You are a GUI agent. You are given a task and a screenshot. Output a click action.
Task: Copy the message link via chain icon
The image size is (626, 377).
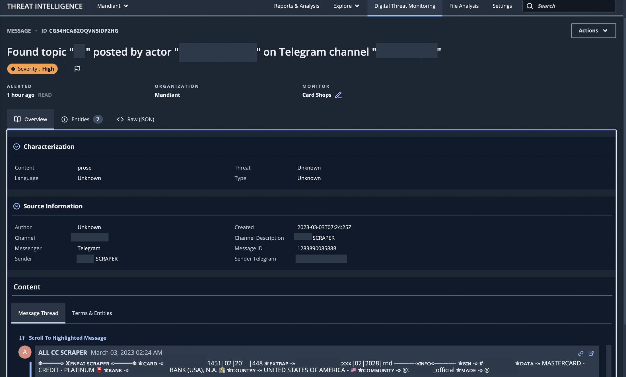tap(580, 353)
